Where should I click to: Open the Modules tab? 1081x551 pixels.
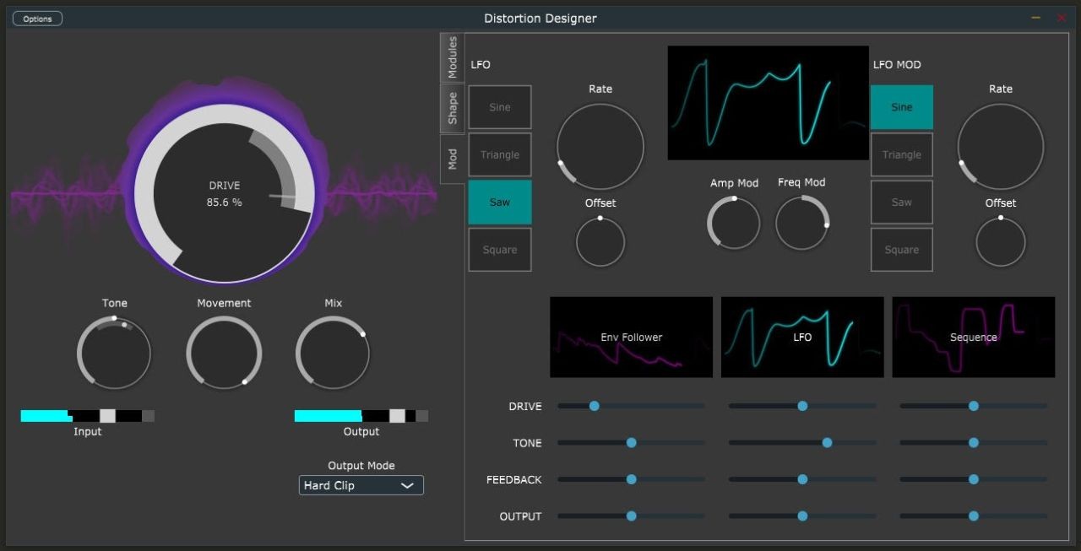(x=453, y=57)
